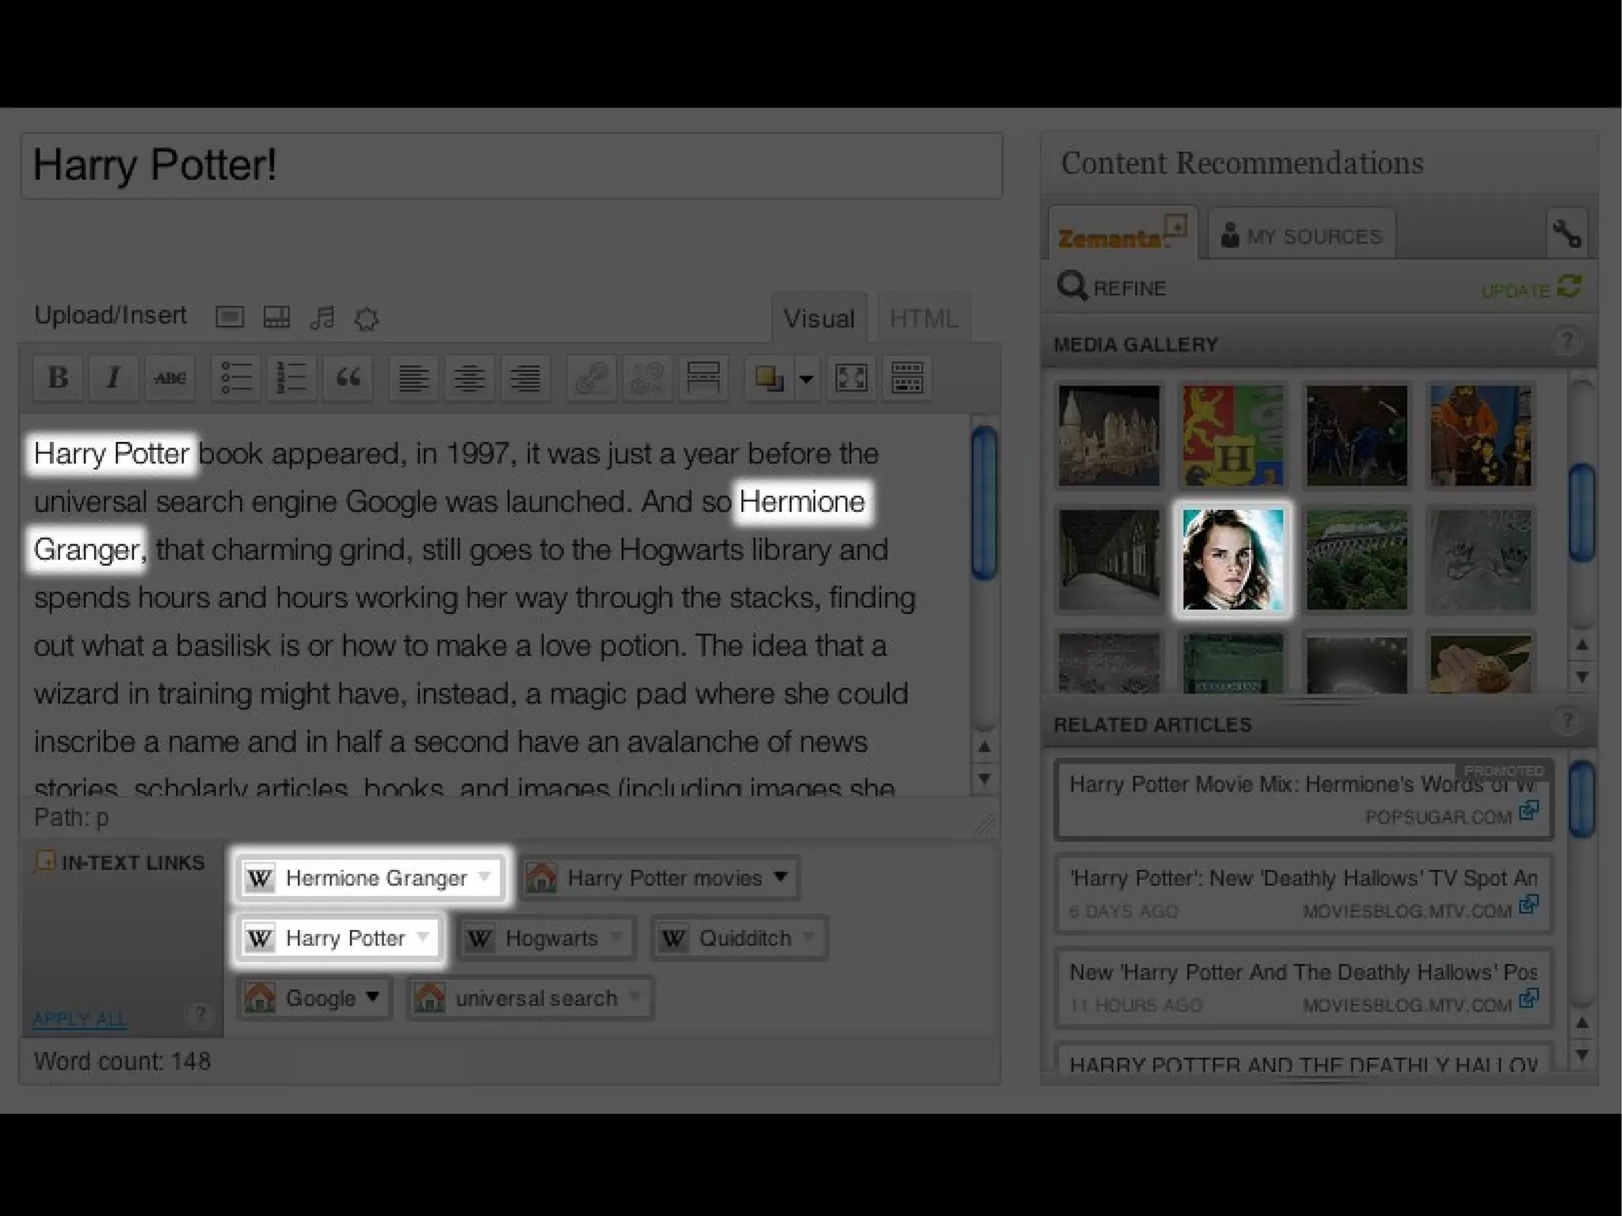Toggle bold formatting in the editor toolbar
The height and width of the screenshot is (1216, 1622).
pos(57,378)
